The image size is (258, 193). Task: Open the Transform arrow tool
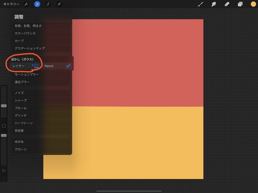[59, 5]
